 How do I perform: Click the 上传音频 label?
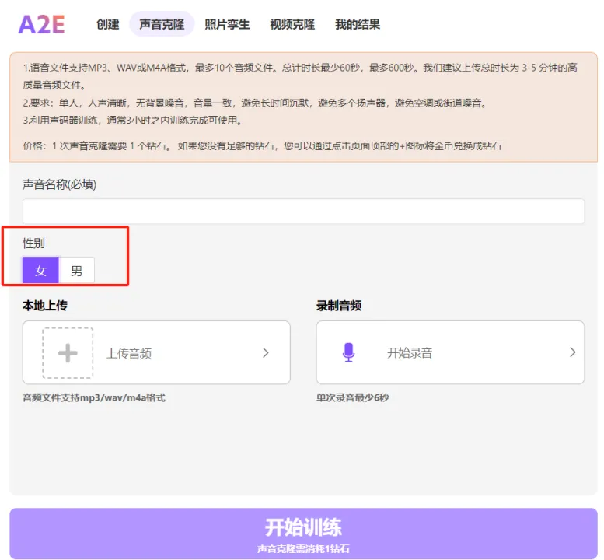click(x=129, y=353)
